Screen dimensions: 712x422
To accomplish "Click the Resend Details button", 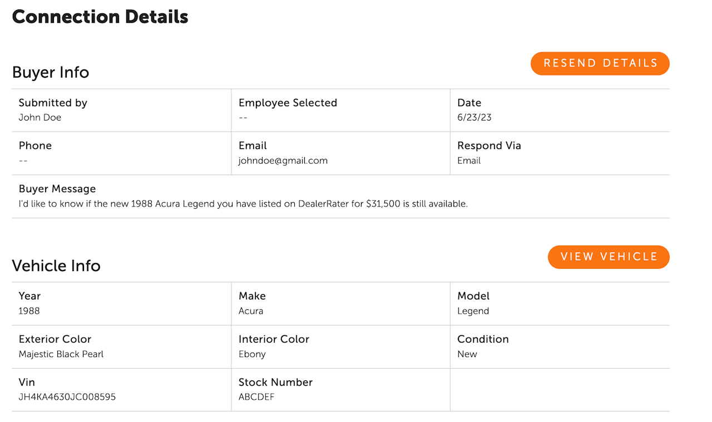I will tap(600, 63).
